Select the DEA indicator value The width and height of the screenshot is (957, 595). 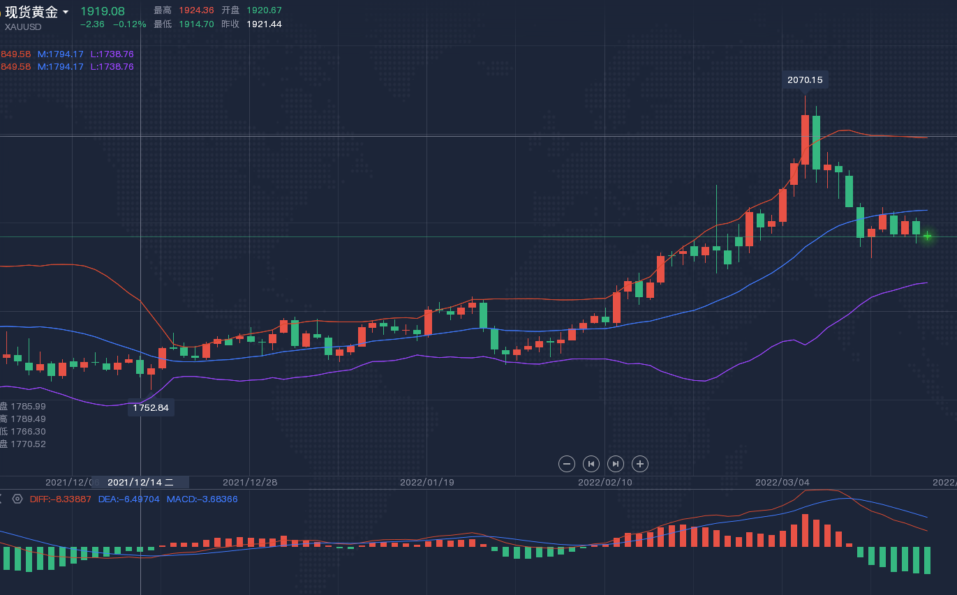pyautogui.click(x=128, y=499)
